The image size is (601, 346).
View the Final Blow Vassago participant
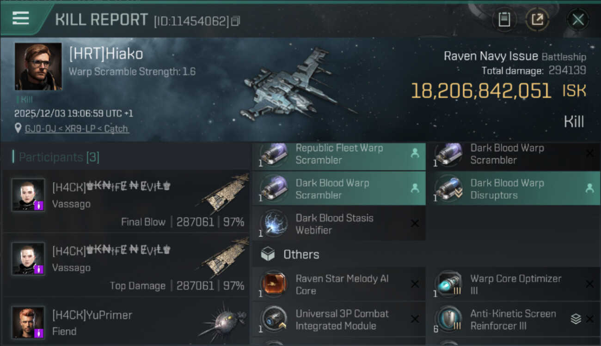point(126,201)
